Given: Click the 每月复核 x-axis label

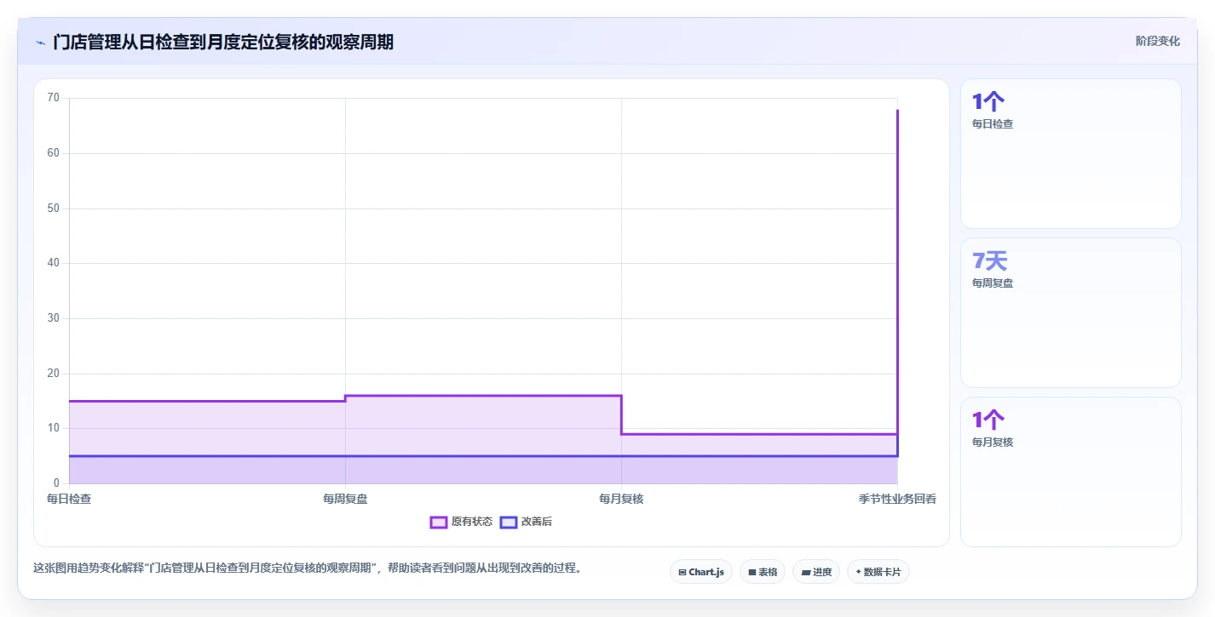Looking at the screenshot, I should click(621, 499).
